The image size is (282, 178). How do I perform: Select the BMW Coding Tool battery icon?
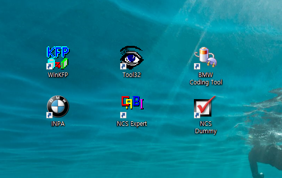coord(206,58)
